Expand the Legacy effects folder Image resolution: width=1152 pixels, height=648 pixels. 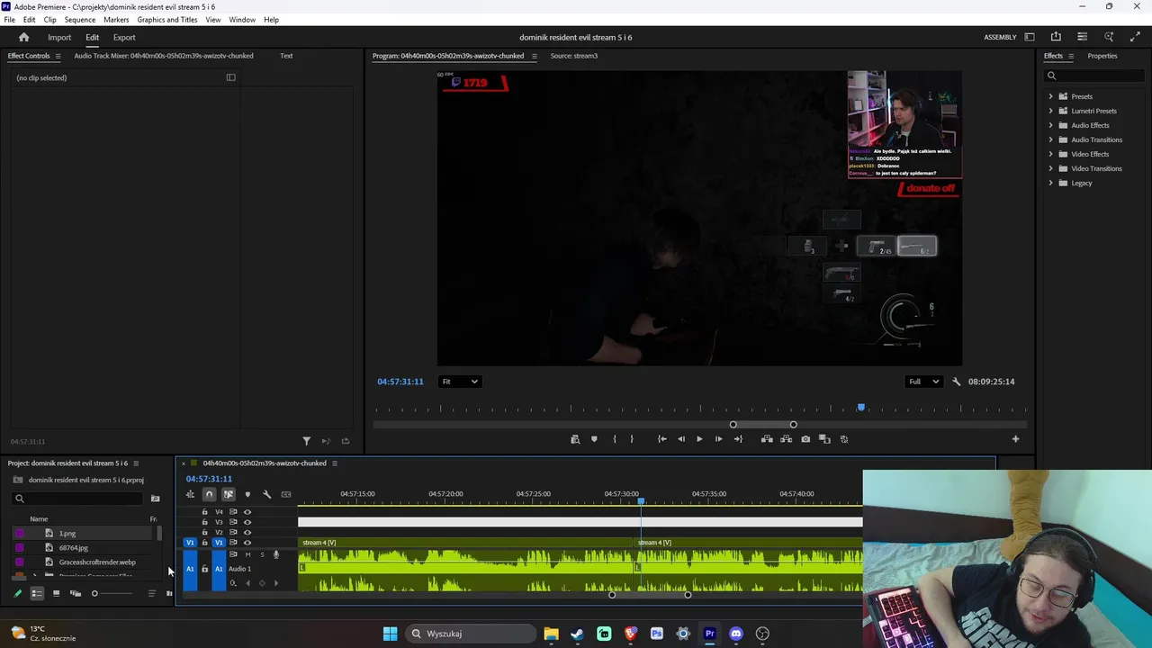1050,183
